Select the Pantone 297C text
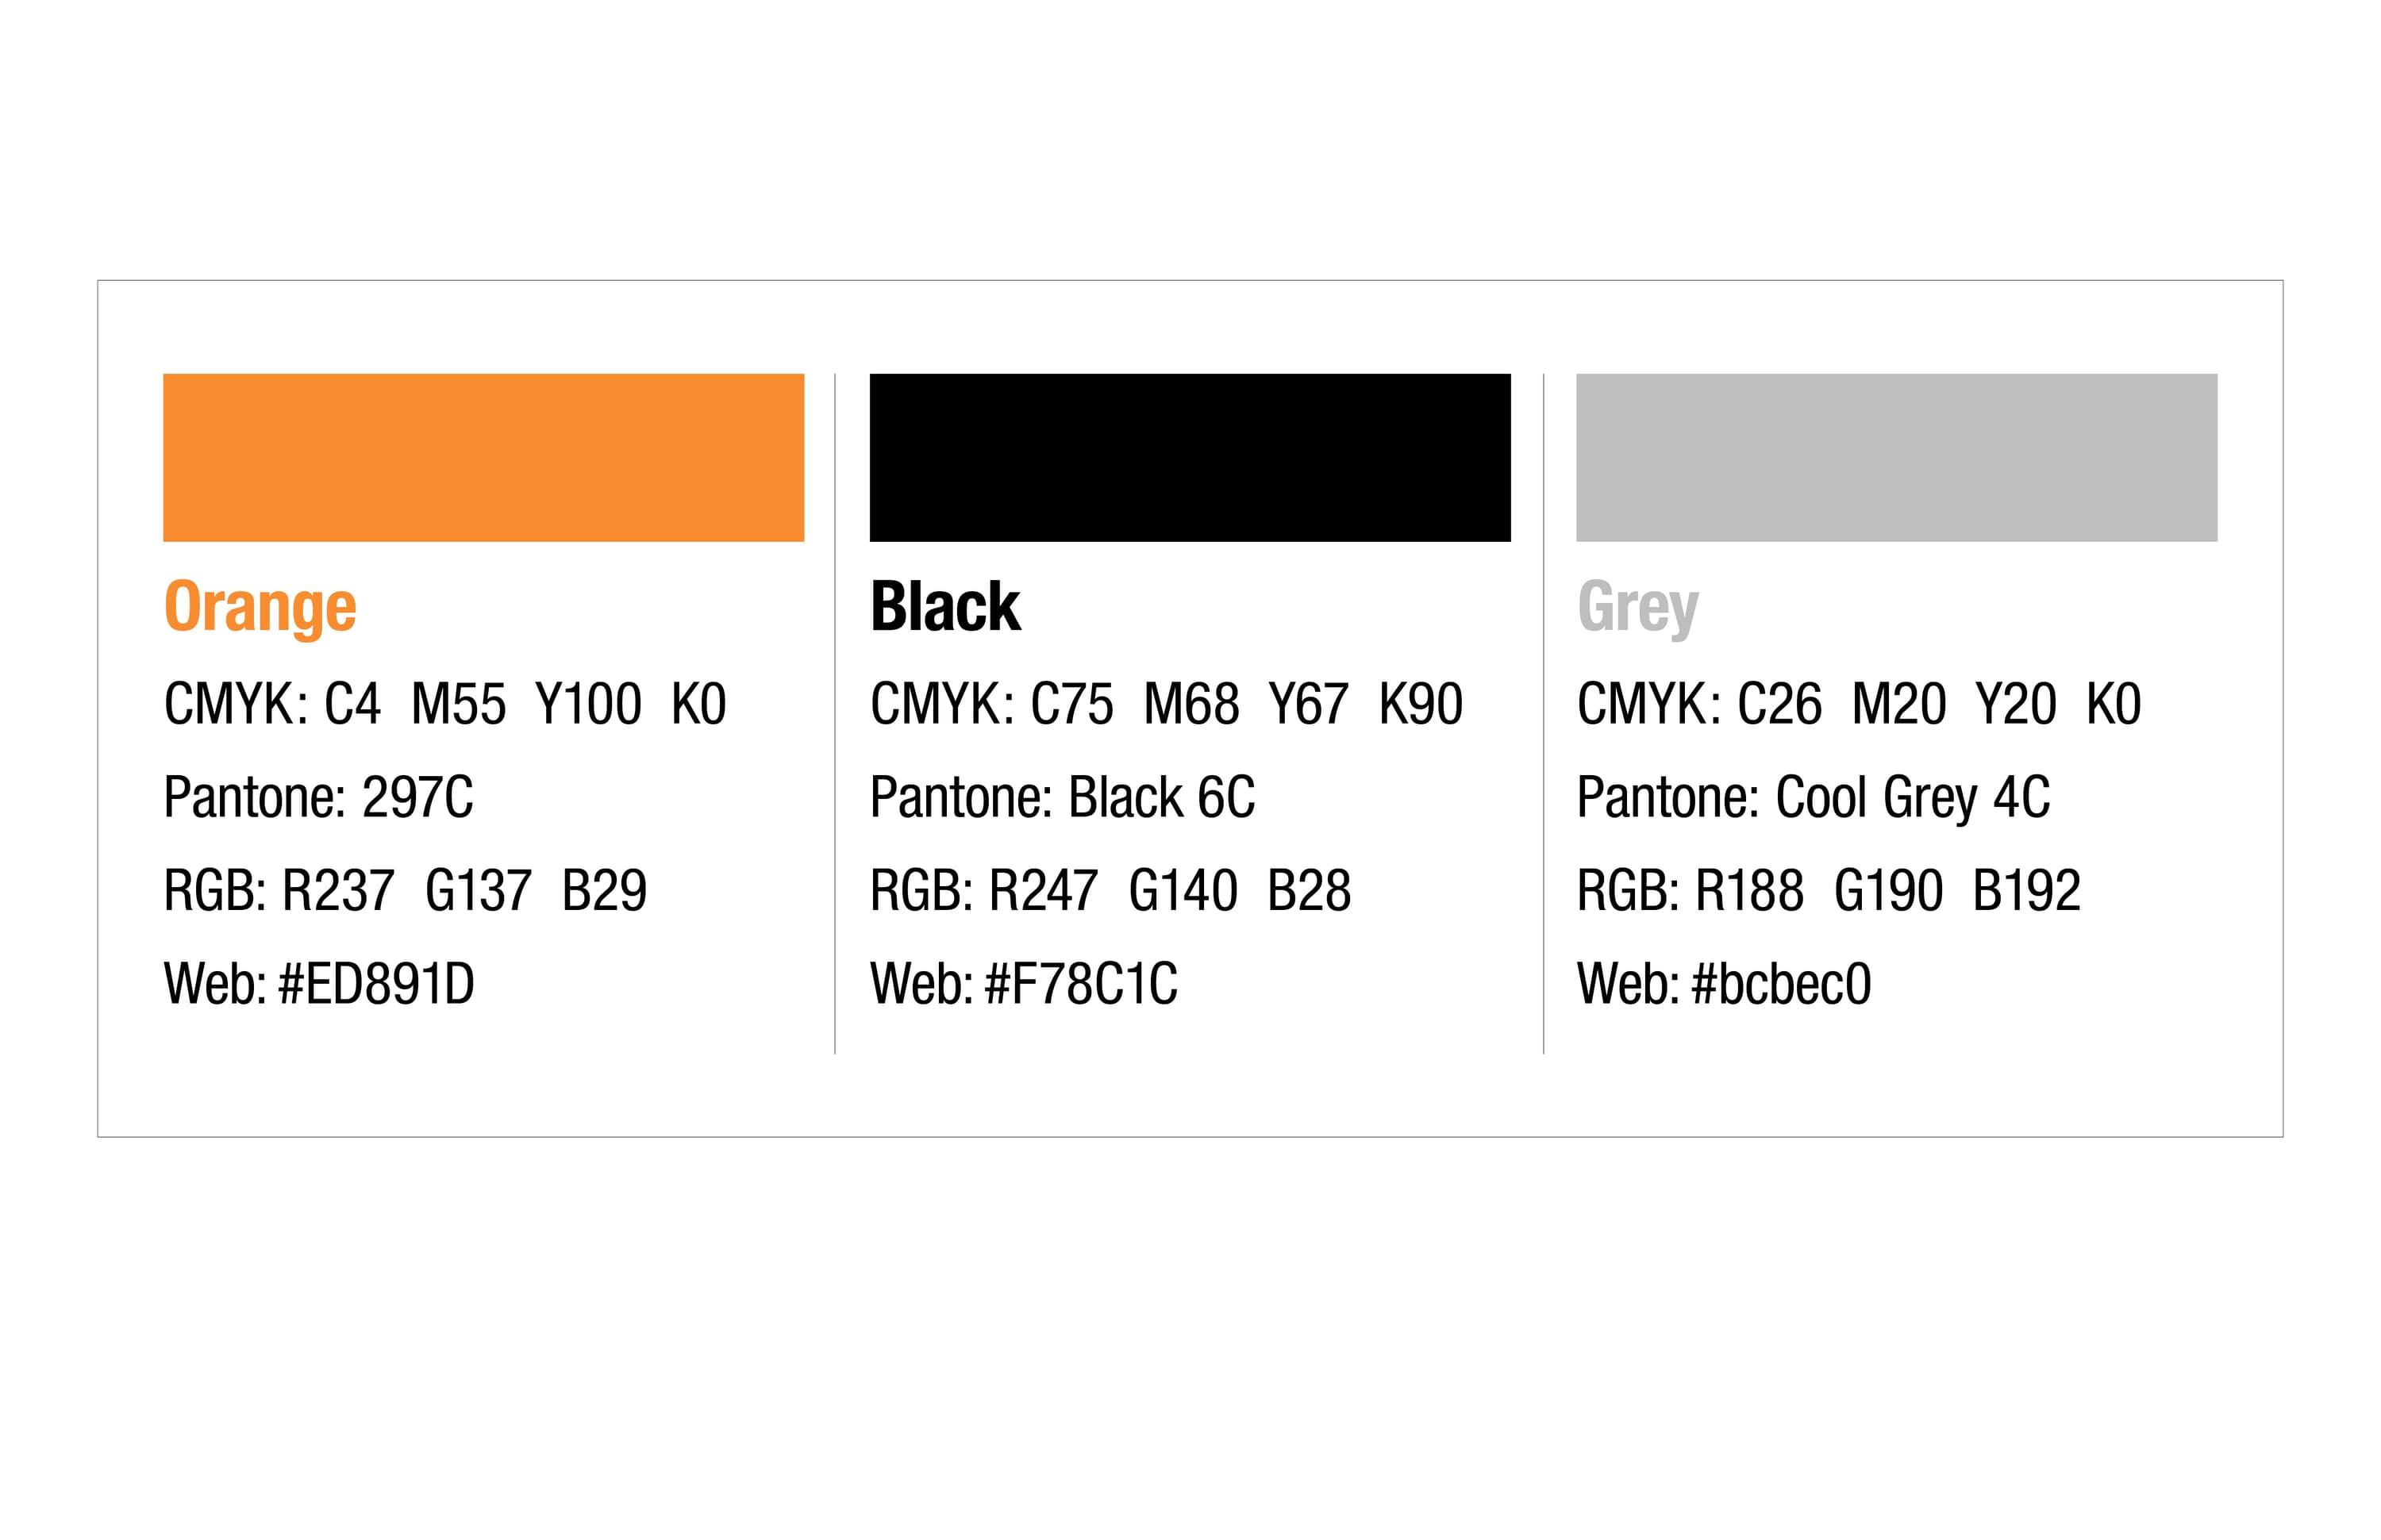2381x1540 pixels. [318, 798]
